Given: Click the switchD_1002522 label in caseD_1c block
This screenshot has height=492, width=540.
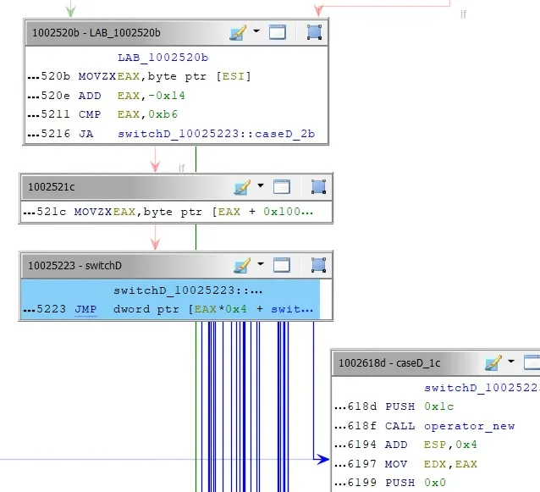Looking at the screenshot, I should [x=482, y=388].
